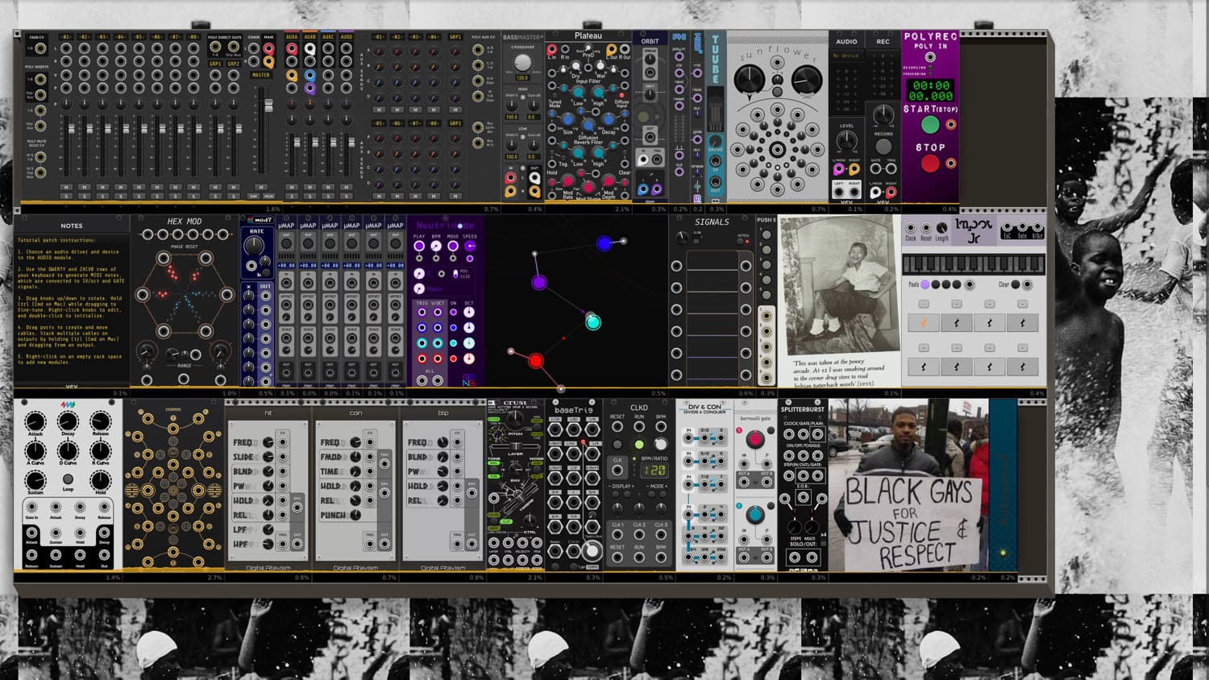Click the PW knob on blip module

442,471
